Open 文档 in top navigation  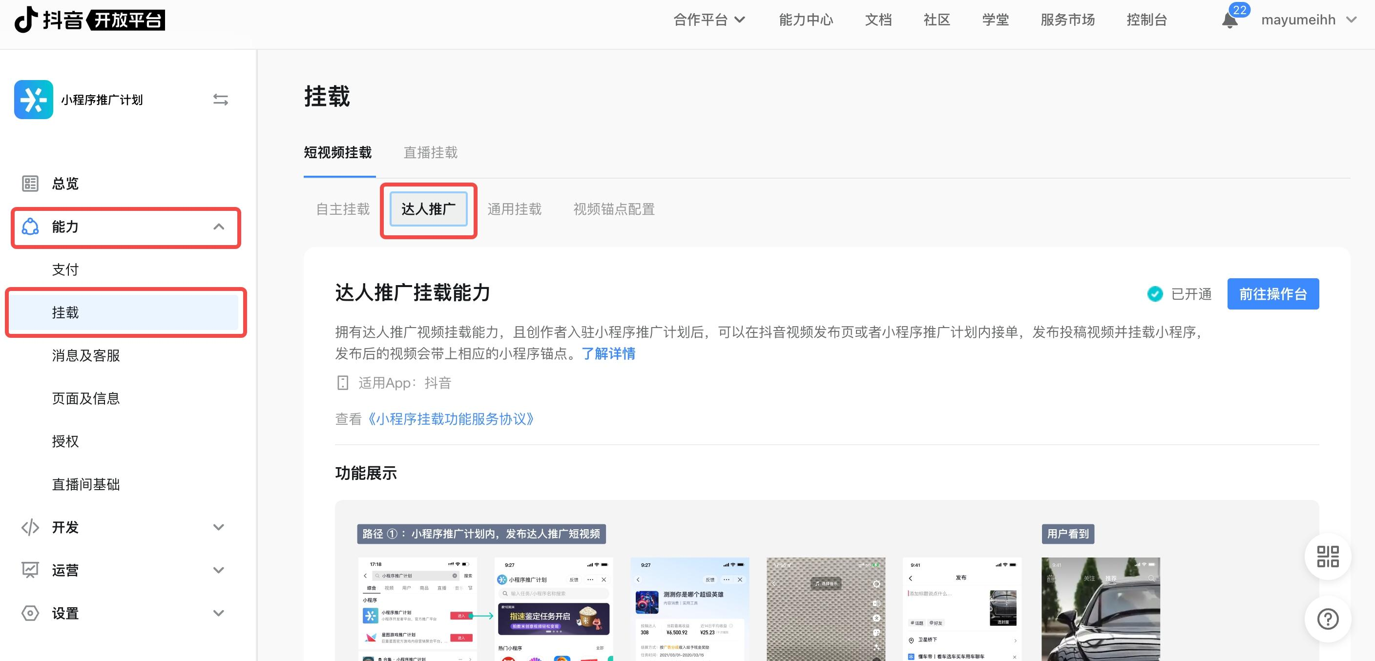pos(878,20)
